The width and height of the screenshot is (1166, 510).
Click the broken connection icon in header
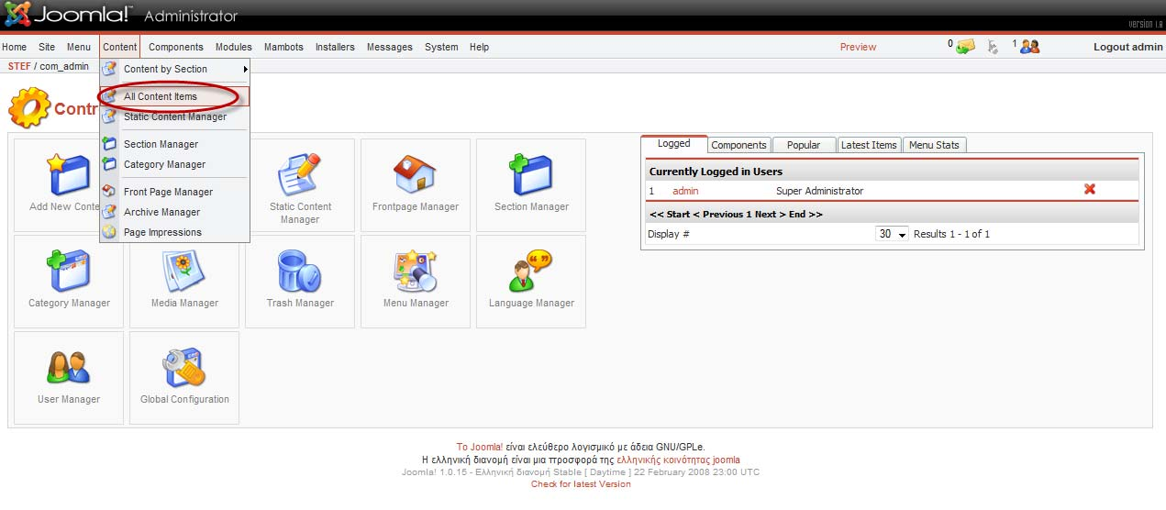(x=994, y=47)
